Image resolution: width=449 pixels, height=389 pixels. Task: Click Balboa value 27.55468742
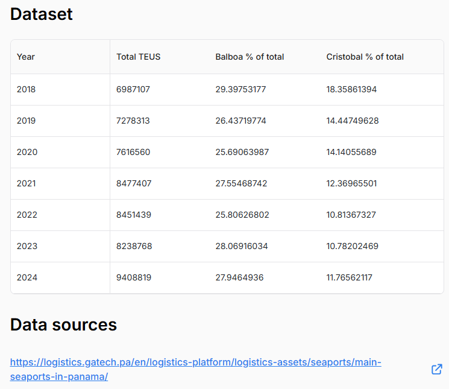(x=241, y=183)
